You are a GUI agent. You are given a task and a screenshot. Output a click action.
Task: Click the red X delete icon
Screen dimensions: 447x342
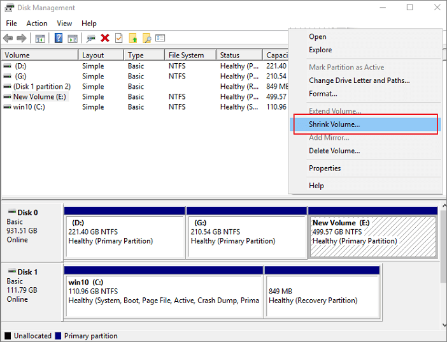click(105, 38)
